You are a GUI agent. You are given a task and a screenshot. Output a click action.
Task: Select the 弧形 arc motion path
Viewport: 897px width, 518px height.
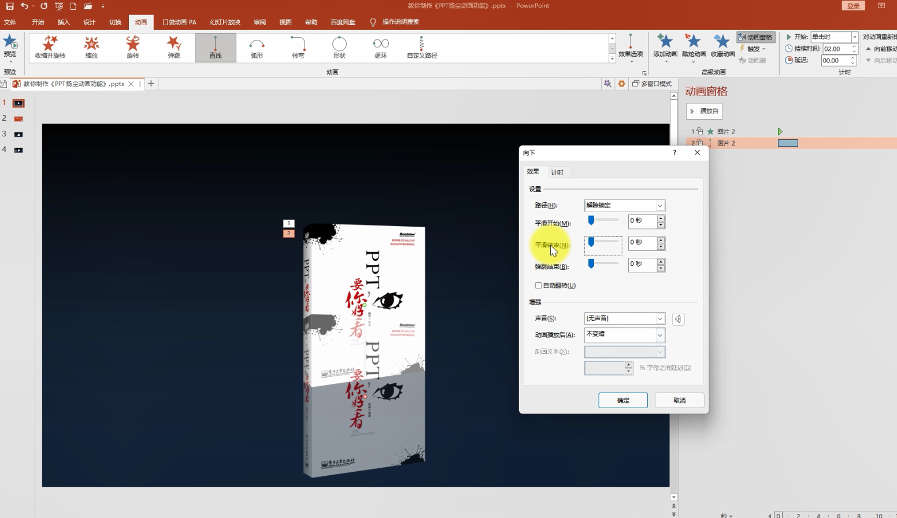[x=257, y=47]
